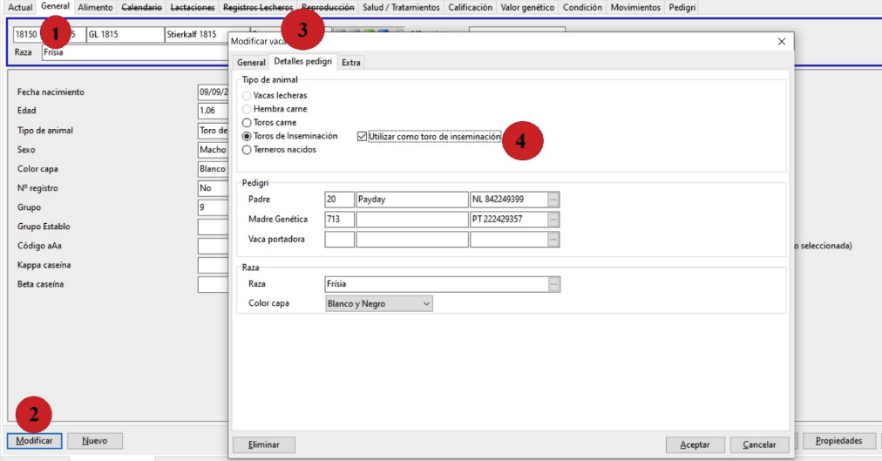This screenshot has height=461, width=882.
Task: Click the Propiedades button
Action: pyautogui.click(x=838, y=441)
